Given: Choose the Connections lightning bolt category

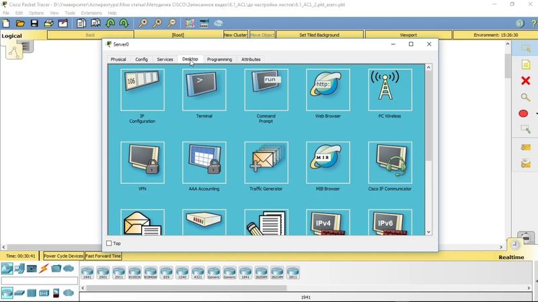Looking at the screenshot, I should 44,268.
